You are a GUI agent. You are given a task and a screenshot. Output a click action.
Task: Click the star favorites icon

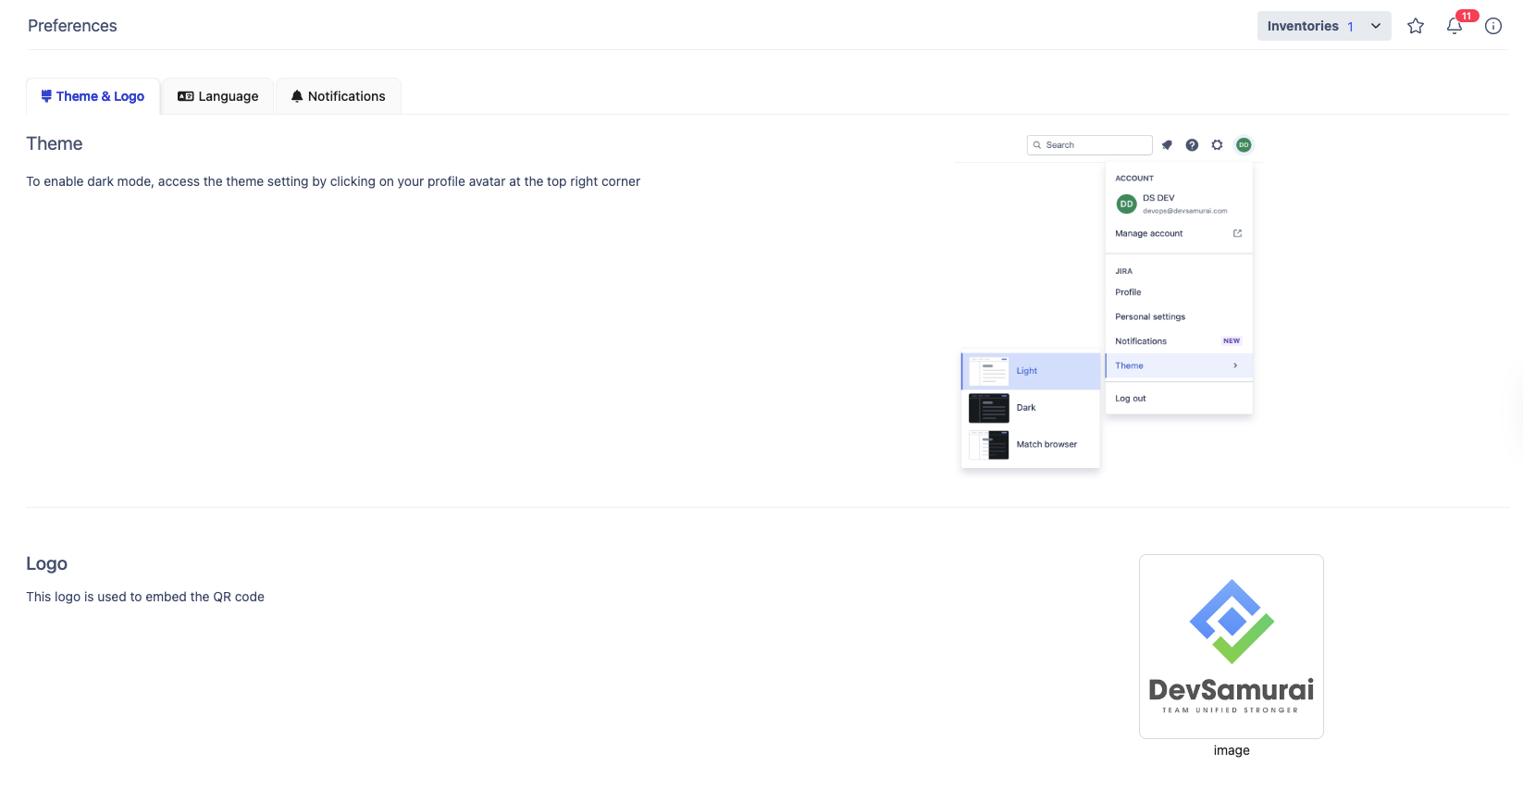pos(1415,26)
